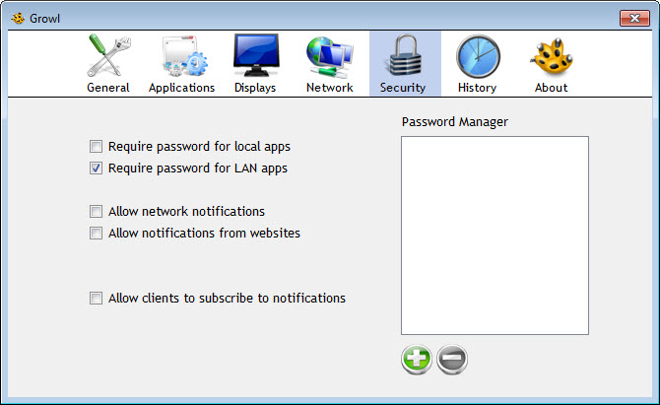The width and height of the screenshot is (660, 405).
Task: Close the Growl settings window
Action: click(634, 18)
